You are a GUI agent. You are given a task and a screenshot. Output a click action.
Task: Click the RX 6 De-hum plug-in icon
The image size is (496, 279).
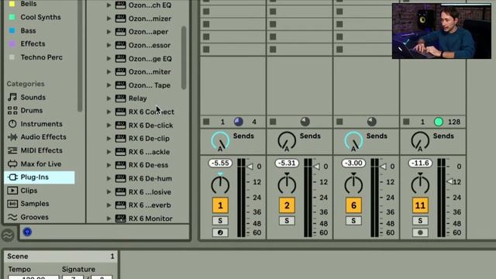(120, 178)
